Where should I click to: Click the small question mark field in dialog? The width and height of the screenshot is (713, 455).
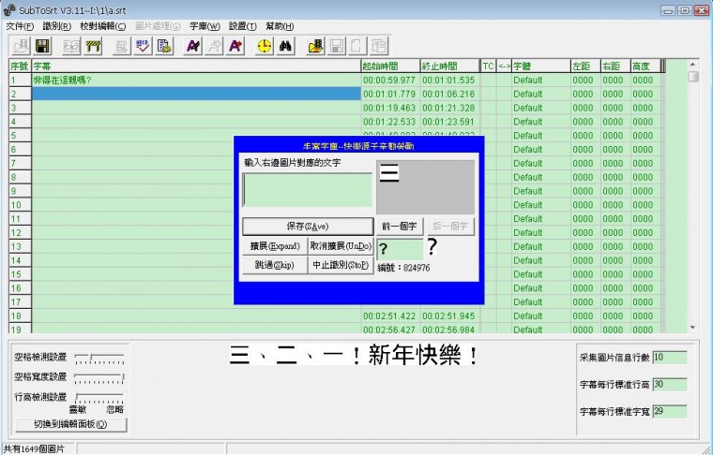pyautogui.click(x=400, y=249)
